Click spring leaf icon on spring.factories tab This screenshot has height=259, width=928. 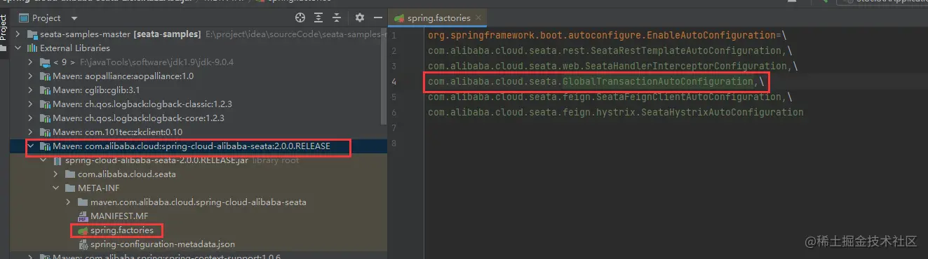[399, 17]
